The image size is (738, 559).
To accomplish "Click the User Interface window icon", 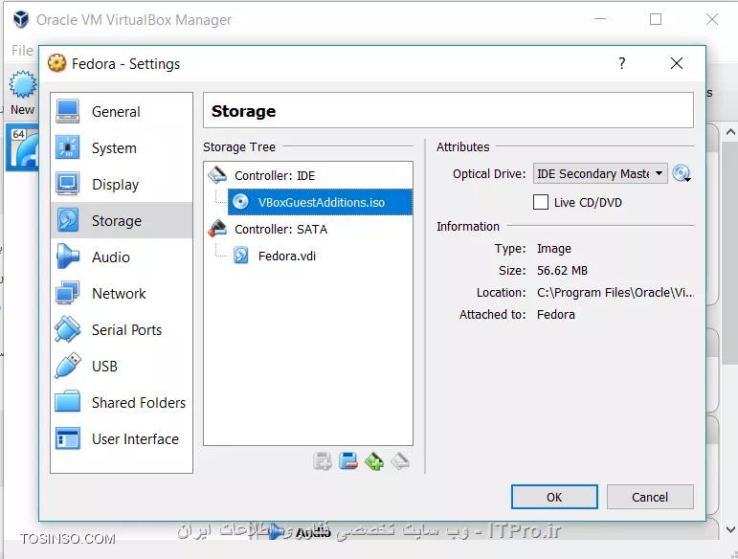I will tap(68, 438).
